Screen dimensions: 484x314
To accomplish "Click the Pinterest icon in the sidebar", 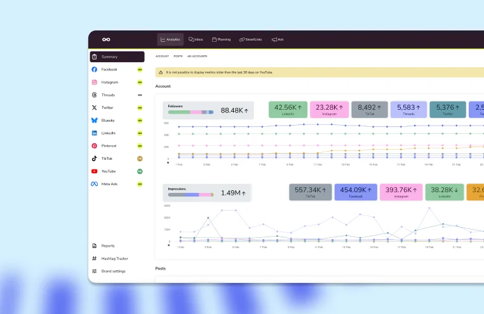I will (x=94, y=146).
